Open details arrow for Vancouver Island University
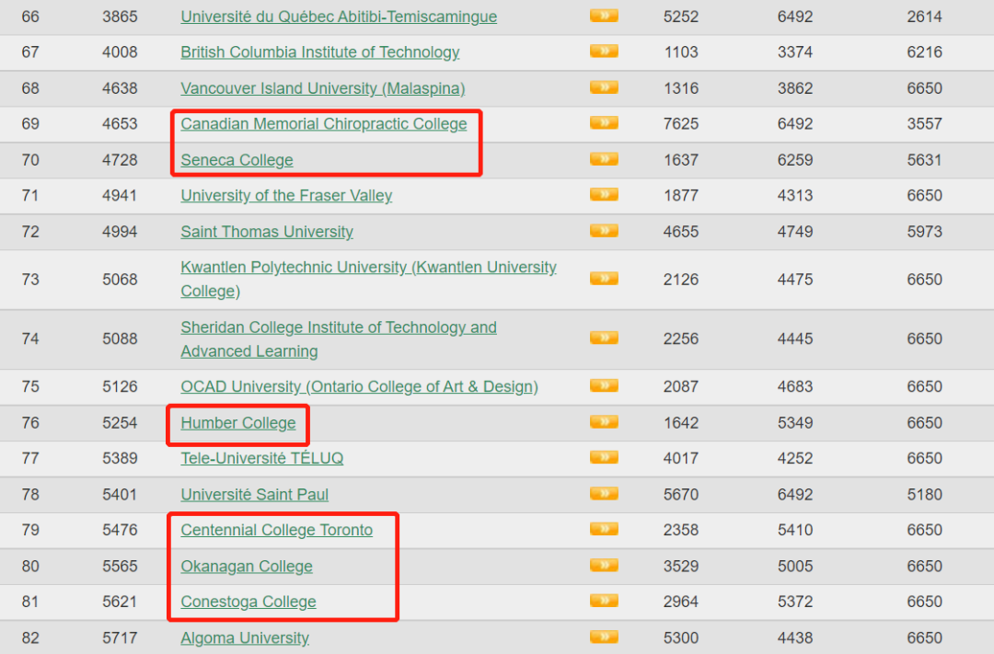This screenshot has height=654, width=994. click(x=604, y=86)
